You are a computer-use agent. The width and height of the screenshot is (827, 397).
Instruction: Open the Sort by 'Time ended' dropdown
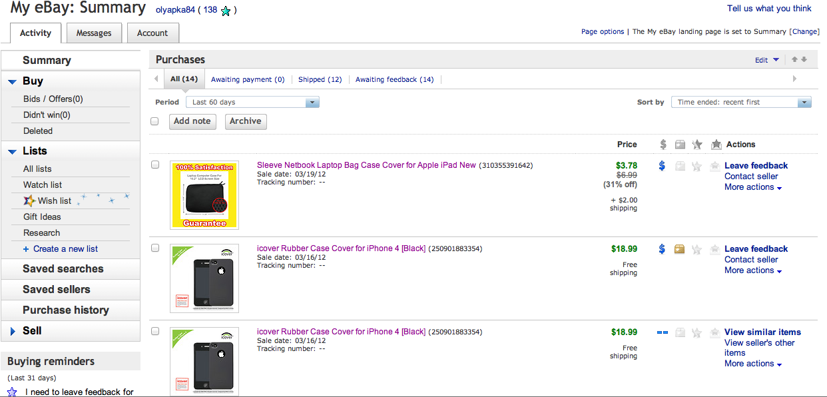[x=741, y=102]
